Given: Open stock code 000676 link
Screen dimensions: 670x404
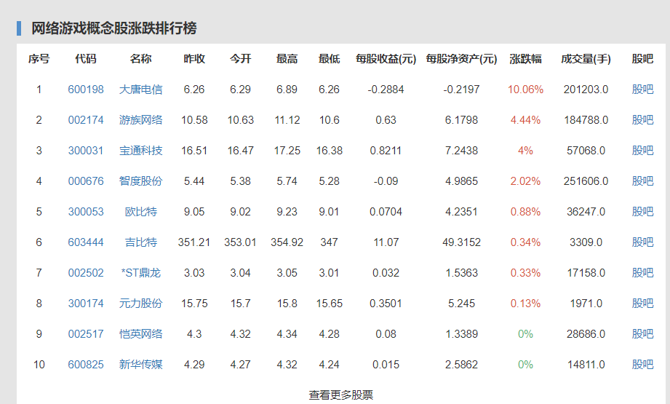Looking at the screenshot, I should (86, 181).
